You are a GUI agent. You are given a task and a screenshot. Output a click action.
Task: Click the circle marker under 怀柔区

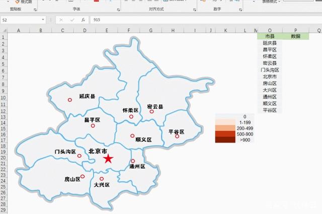click(131, 117)
